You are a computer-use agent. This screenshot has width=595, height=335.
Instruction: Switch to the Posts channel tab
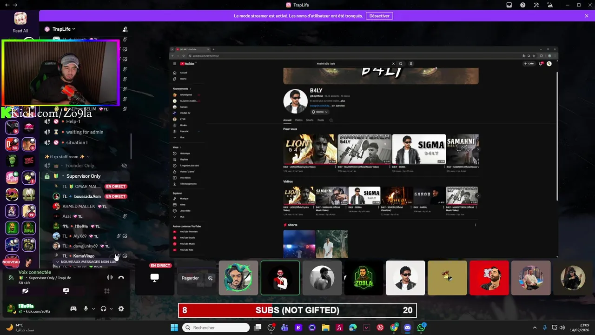321,120
